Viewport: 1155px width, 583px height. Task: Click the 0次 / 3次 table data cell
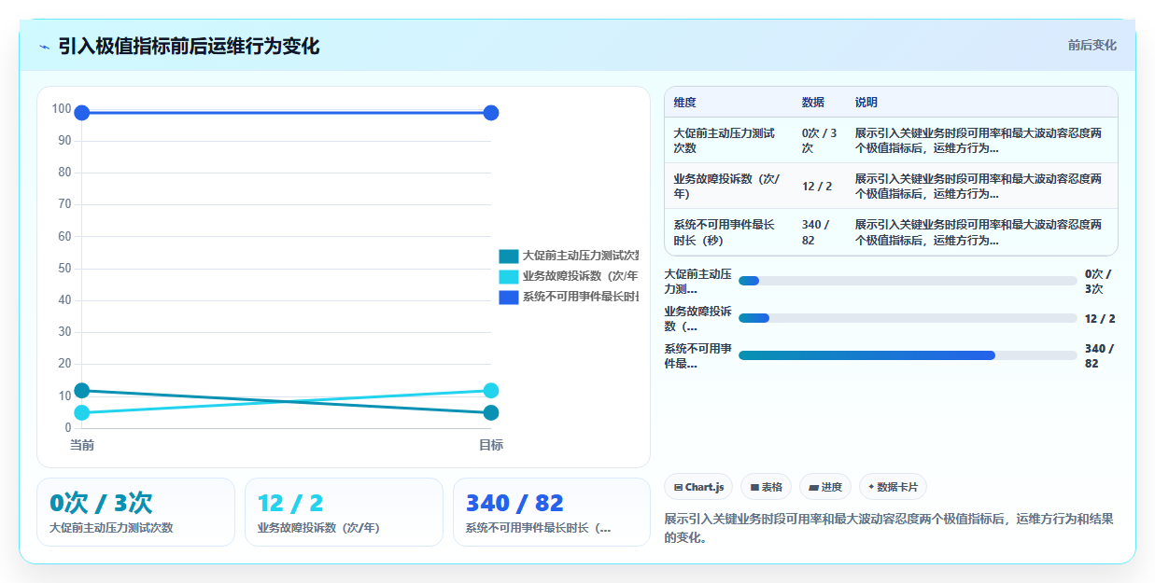point(819,140)
